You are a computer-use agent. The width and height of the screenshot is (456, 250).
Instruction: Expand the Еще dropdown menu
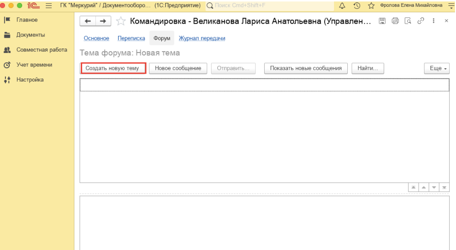click(437, 68)
